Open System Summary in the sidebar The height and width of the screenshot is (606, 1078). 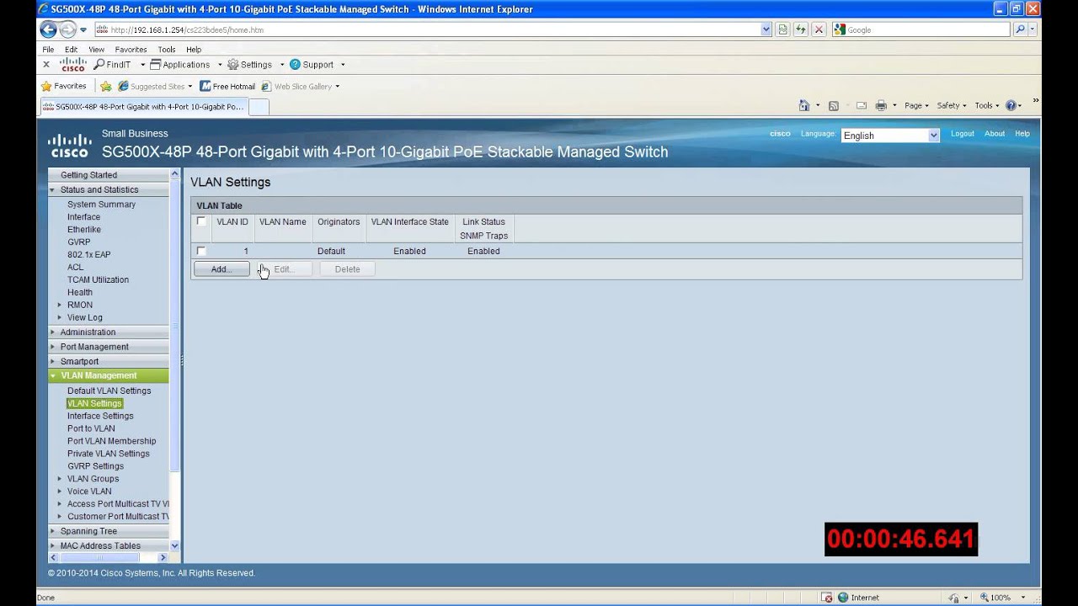[x=101, y=205]
